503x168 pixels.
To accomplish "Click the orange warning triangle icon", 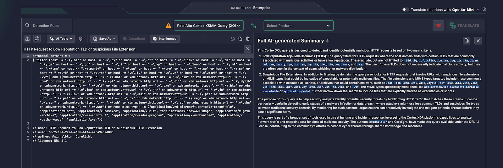I will pyautogui.click(x=169, y=25).
